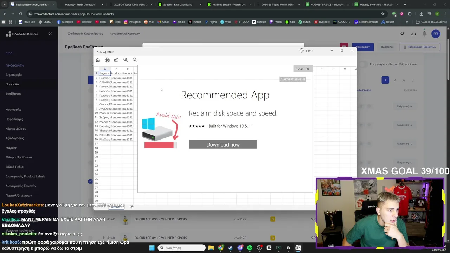Open Μάρκες in the sidebar
This screenshot has height=253, width=450.
pyautogui.click(x=11, y=148)
